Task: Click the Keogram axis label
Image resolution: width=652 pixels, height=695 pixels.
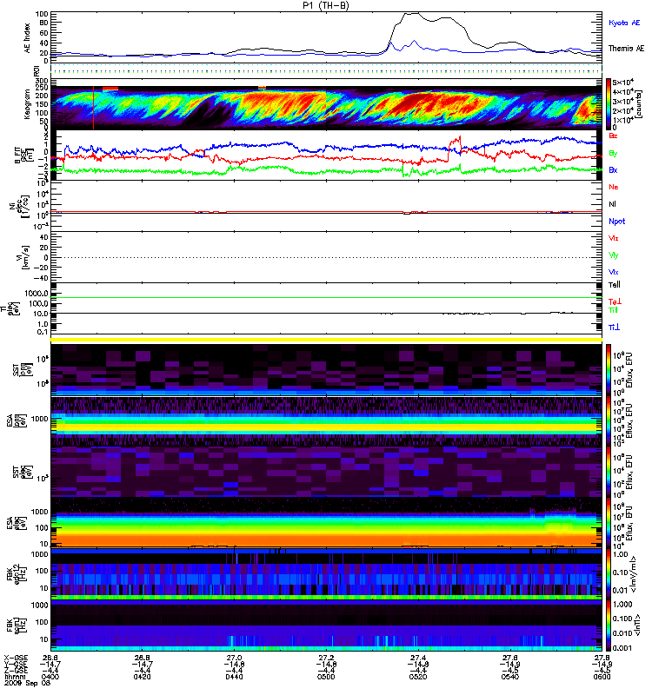Action: click(28, 103)
